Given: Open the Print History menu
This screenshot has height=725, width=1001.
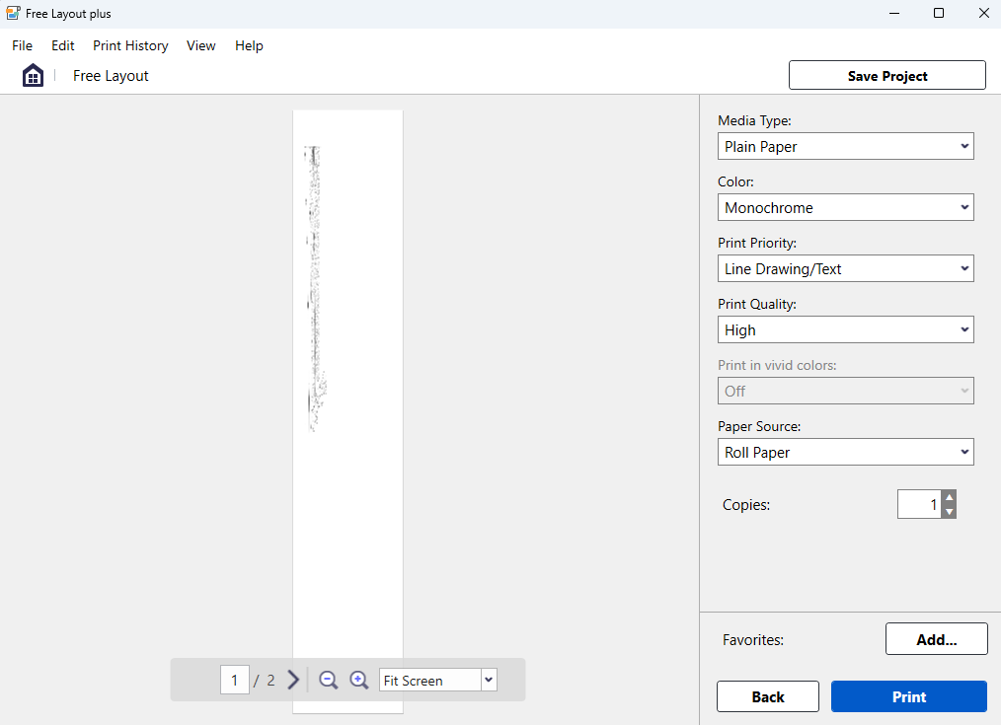Looking at the screenshot, I should tap(130, 46).
